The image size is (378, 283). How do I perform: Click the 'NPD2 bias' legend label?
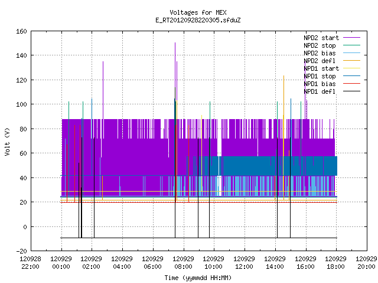coord(320,53)
